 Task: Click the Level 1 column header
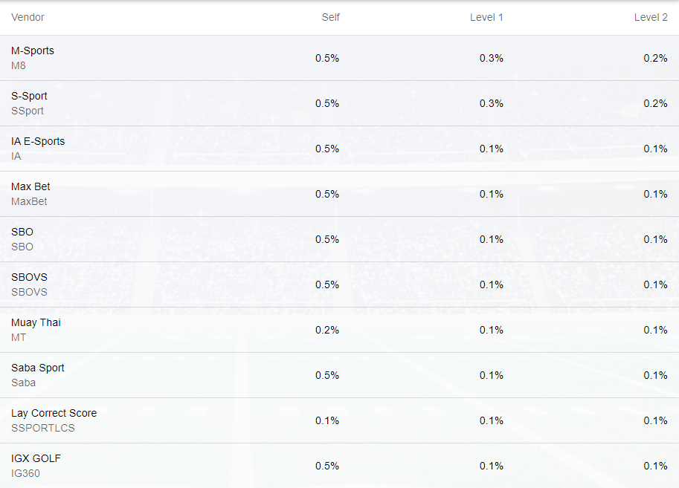coord(486,17)
